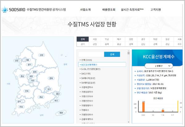The image size is (185, 127).
Task: Click the 2017-01-01 date line
Action: [150, 84]
